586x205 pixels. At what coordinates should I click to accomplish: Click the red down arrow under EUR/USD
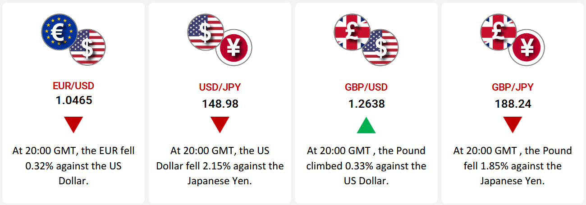pyautogui.click(x=73, y=125)
